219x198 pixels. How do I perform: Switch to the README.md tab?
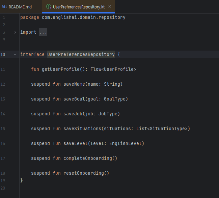20,7
